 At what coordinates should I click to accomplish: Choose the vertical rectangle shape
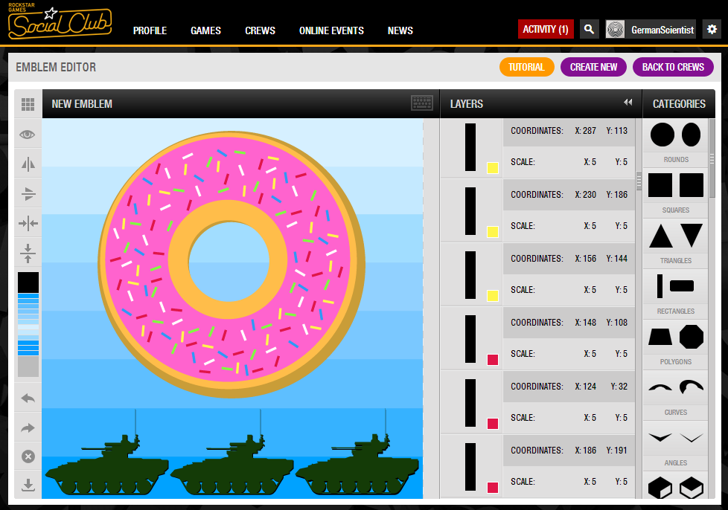pos(660,286)
